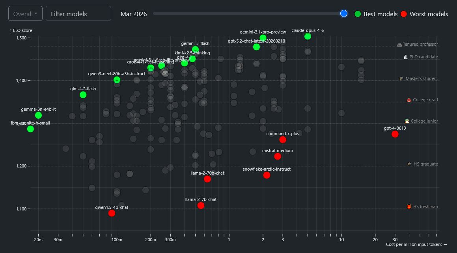Viewport: 457px width, 253px height.
Task: Click the College grad text label
Action: pyautogui.click(x=425, y=100)
